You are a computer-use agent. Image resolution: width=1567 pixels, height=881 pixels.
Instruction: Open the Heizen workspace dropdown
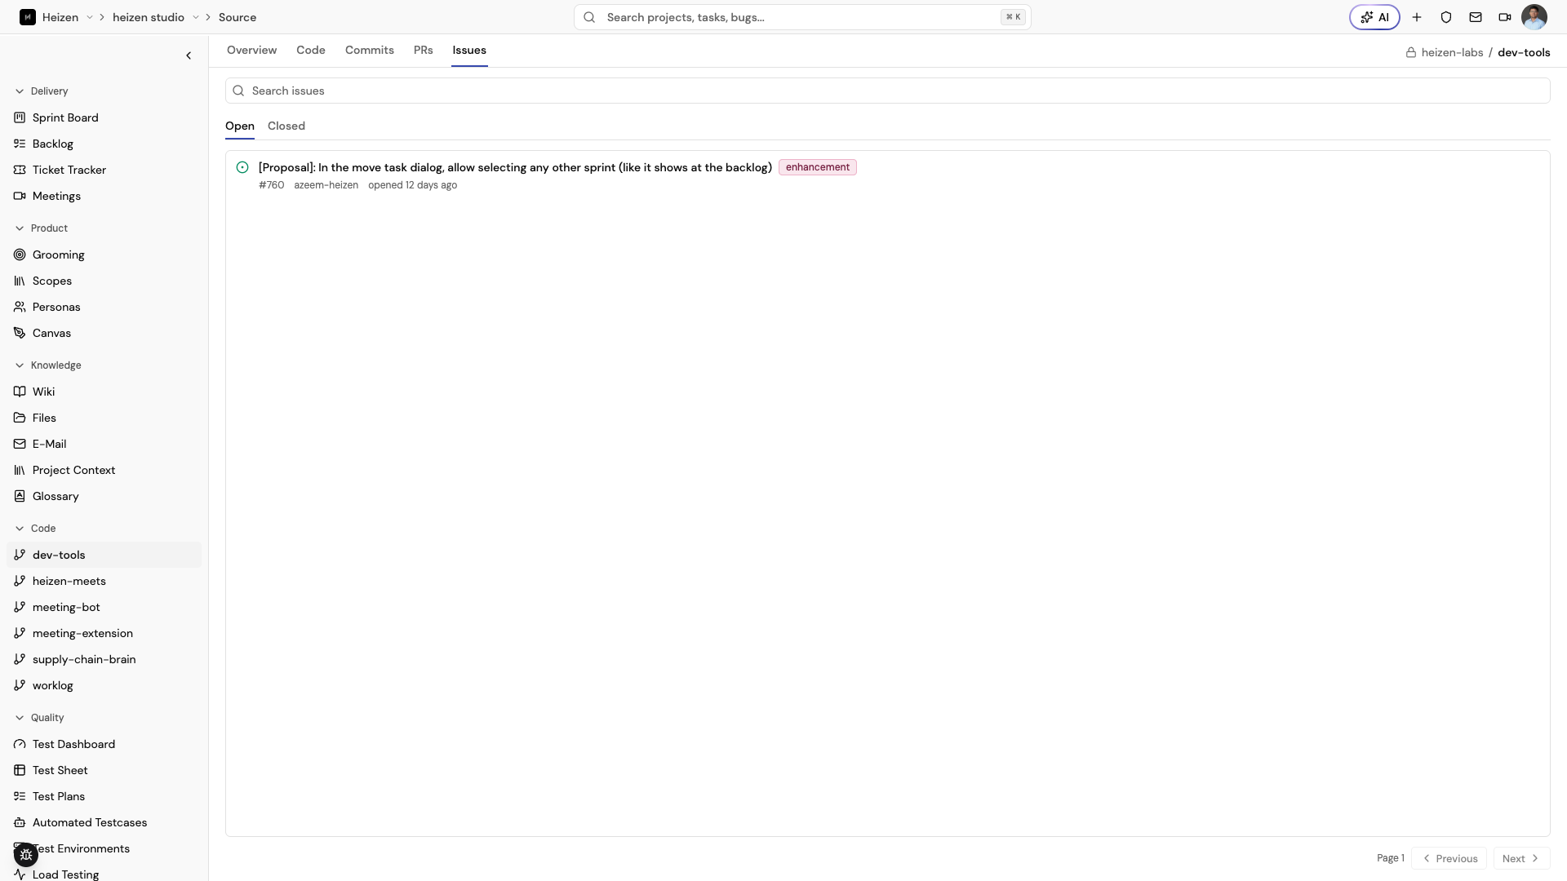coord(90,17)
